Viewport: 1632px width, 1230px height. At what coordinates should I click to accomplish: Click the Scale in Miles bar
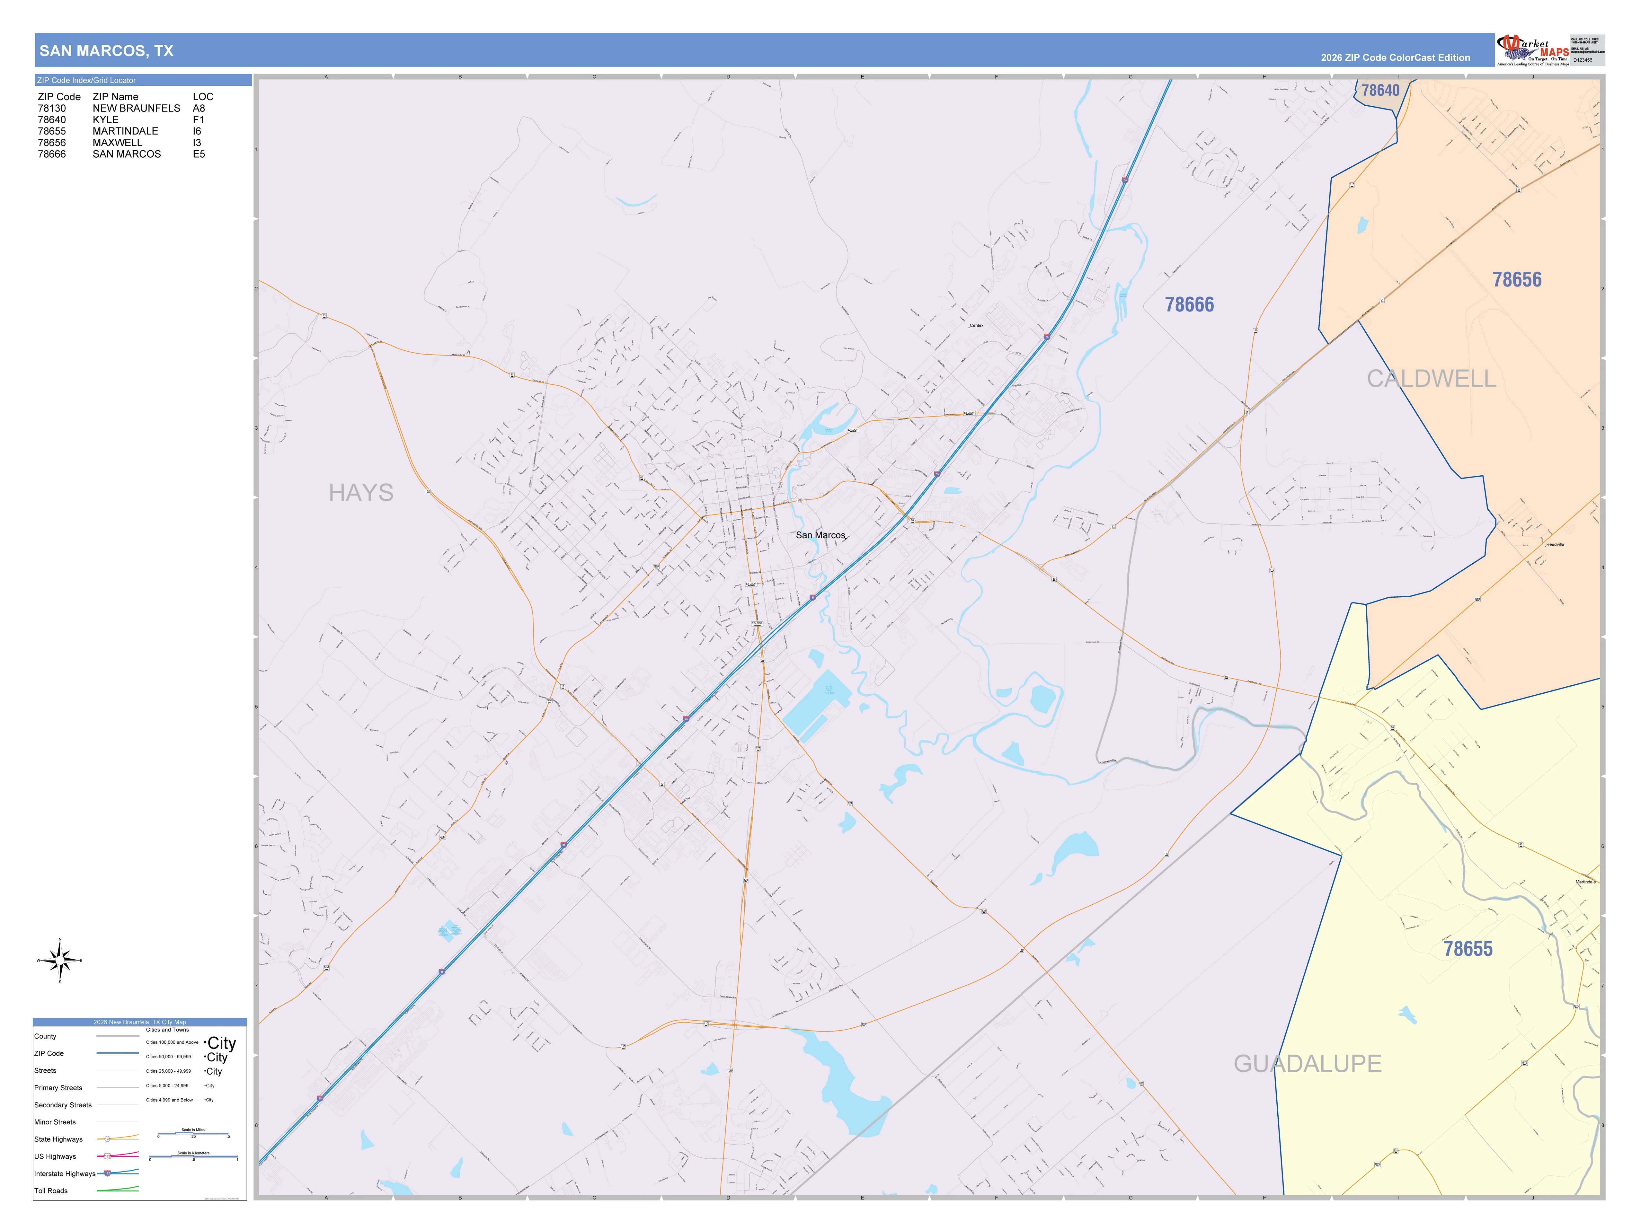[193, 1133]
